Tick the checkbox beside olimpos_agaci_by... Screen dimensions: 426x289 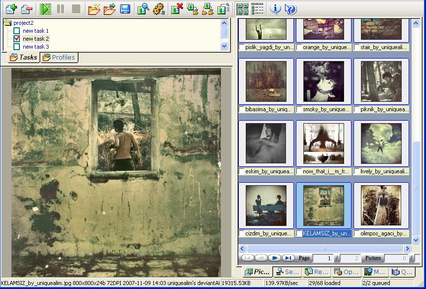[x=356, y=233]
